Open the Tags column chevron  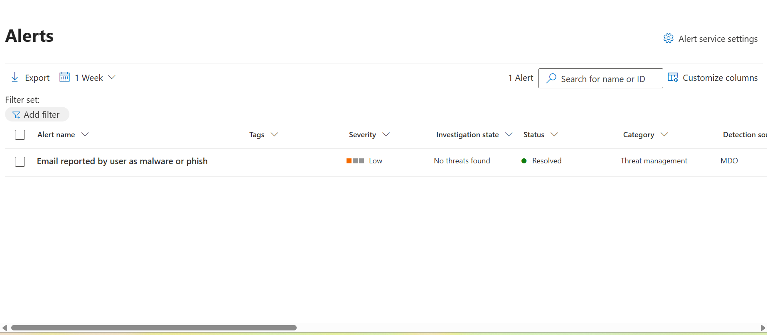tap(274, 134)
